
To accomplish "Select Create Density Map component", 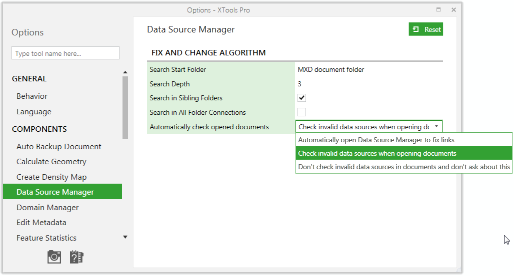I will 51,177.
